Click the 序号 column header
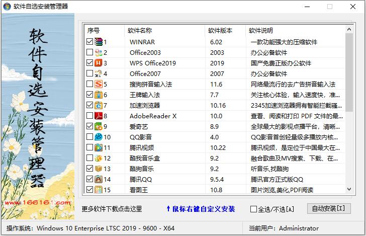 pyautogui.click(x=104, y=31)
